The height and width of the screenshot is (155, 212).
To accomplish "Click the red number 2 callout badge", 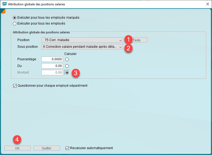I will pyautogui.click(x=128, y=48).
